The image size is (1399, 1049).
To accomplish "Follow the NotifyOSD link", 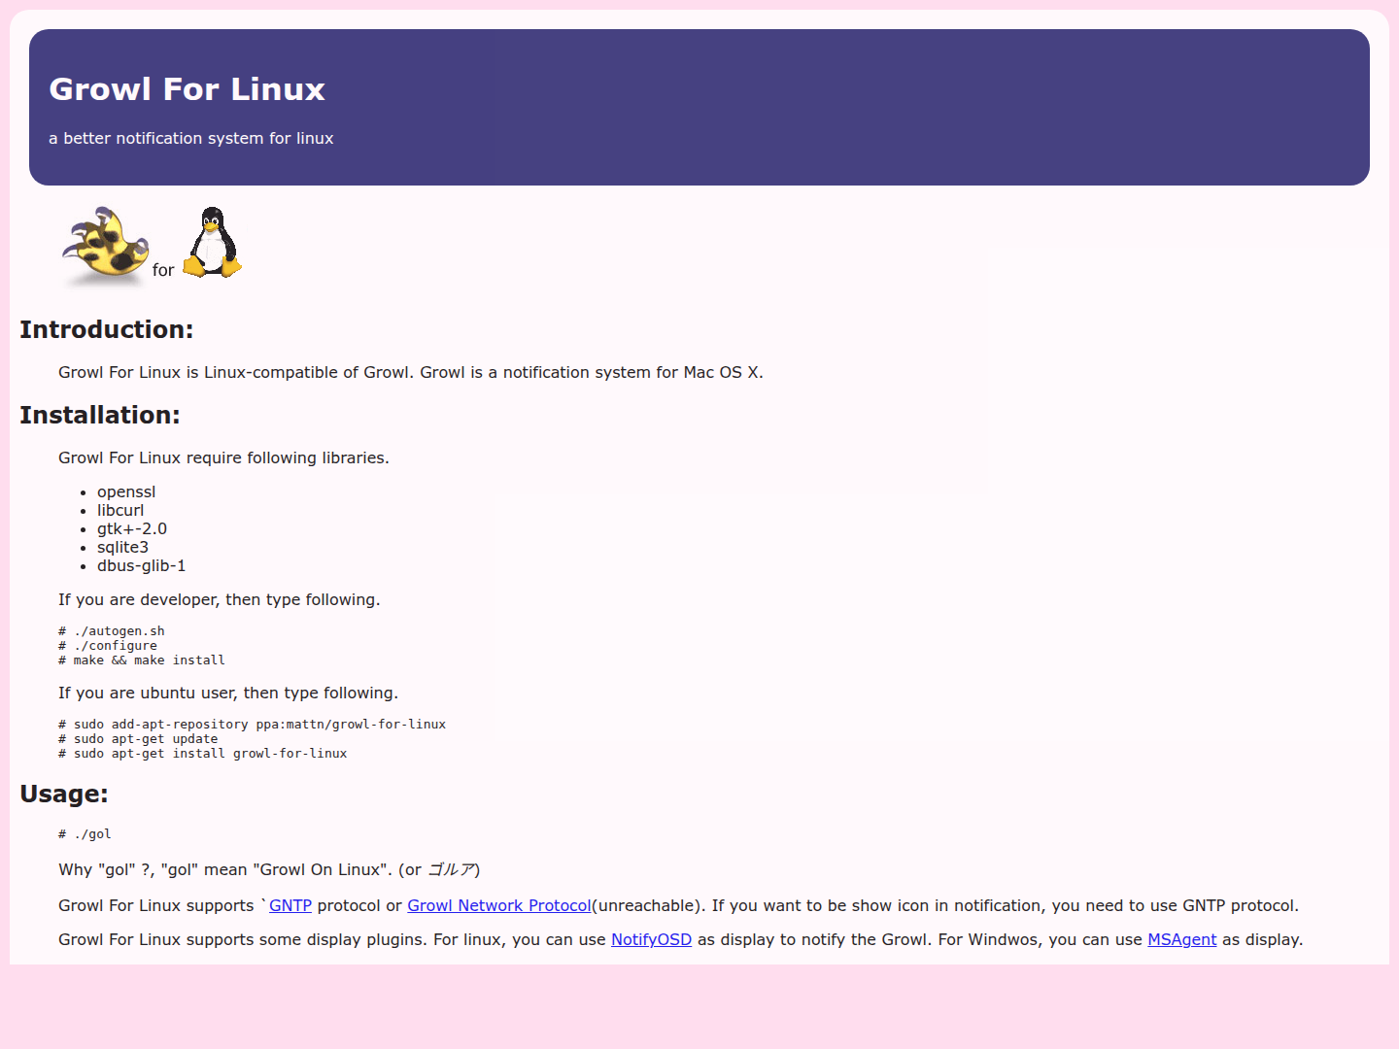I will point(651,939).
